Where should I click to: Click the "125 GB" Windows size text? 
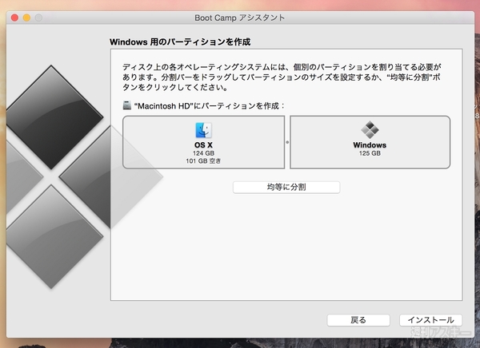coord(370,153)
